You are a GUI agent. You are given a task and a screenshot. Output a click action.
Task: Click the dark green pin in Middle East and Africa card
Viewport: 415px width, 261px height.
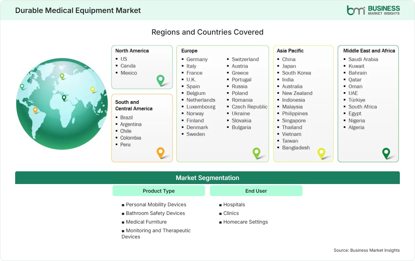click(x=386, y=153)
